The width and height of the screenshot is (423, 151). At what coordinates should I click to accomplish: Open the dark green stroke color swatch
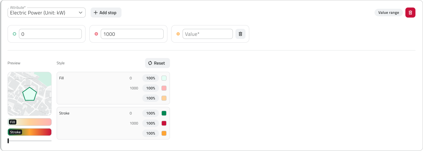[164, 113]
